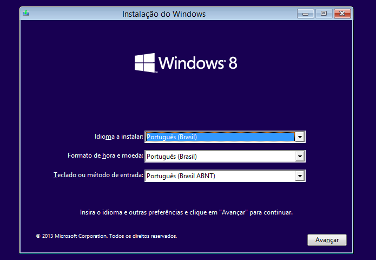The width and height of the screenshot is (376, 260).
Task: Click the Windows 8 logo
Action: pos(186,63)
